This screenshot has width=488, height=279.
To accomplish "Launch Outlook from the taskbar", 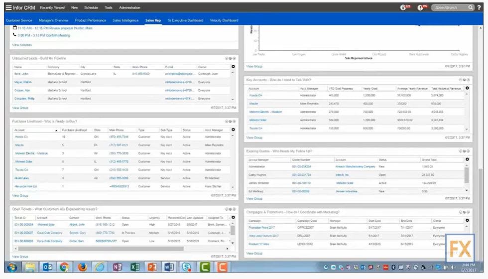I will tap(48, 267).
